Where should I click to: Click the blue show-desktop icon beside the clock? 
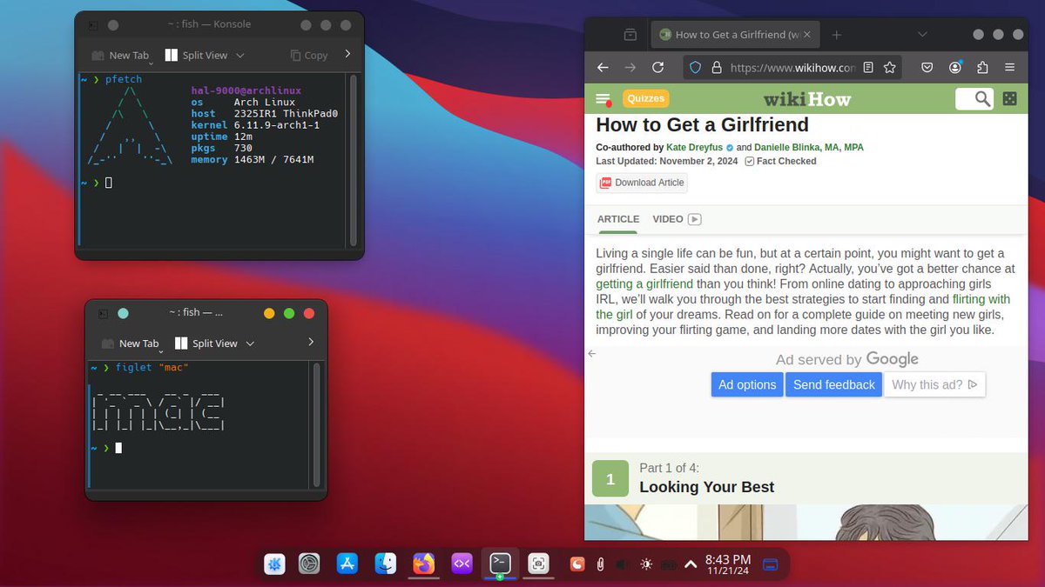[770, 564]
